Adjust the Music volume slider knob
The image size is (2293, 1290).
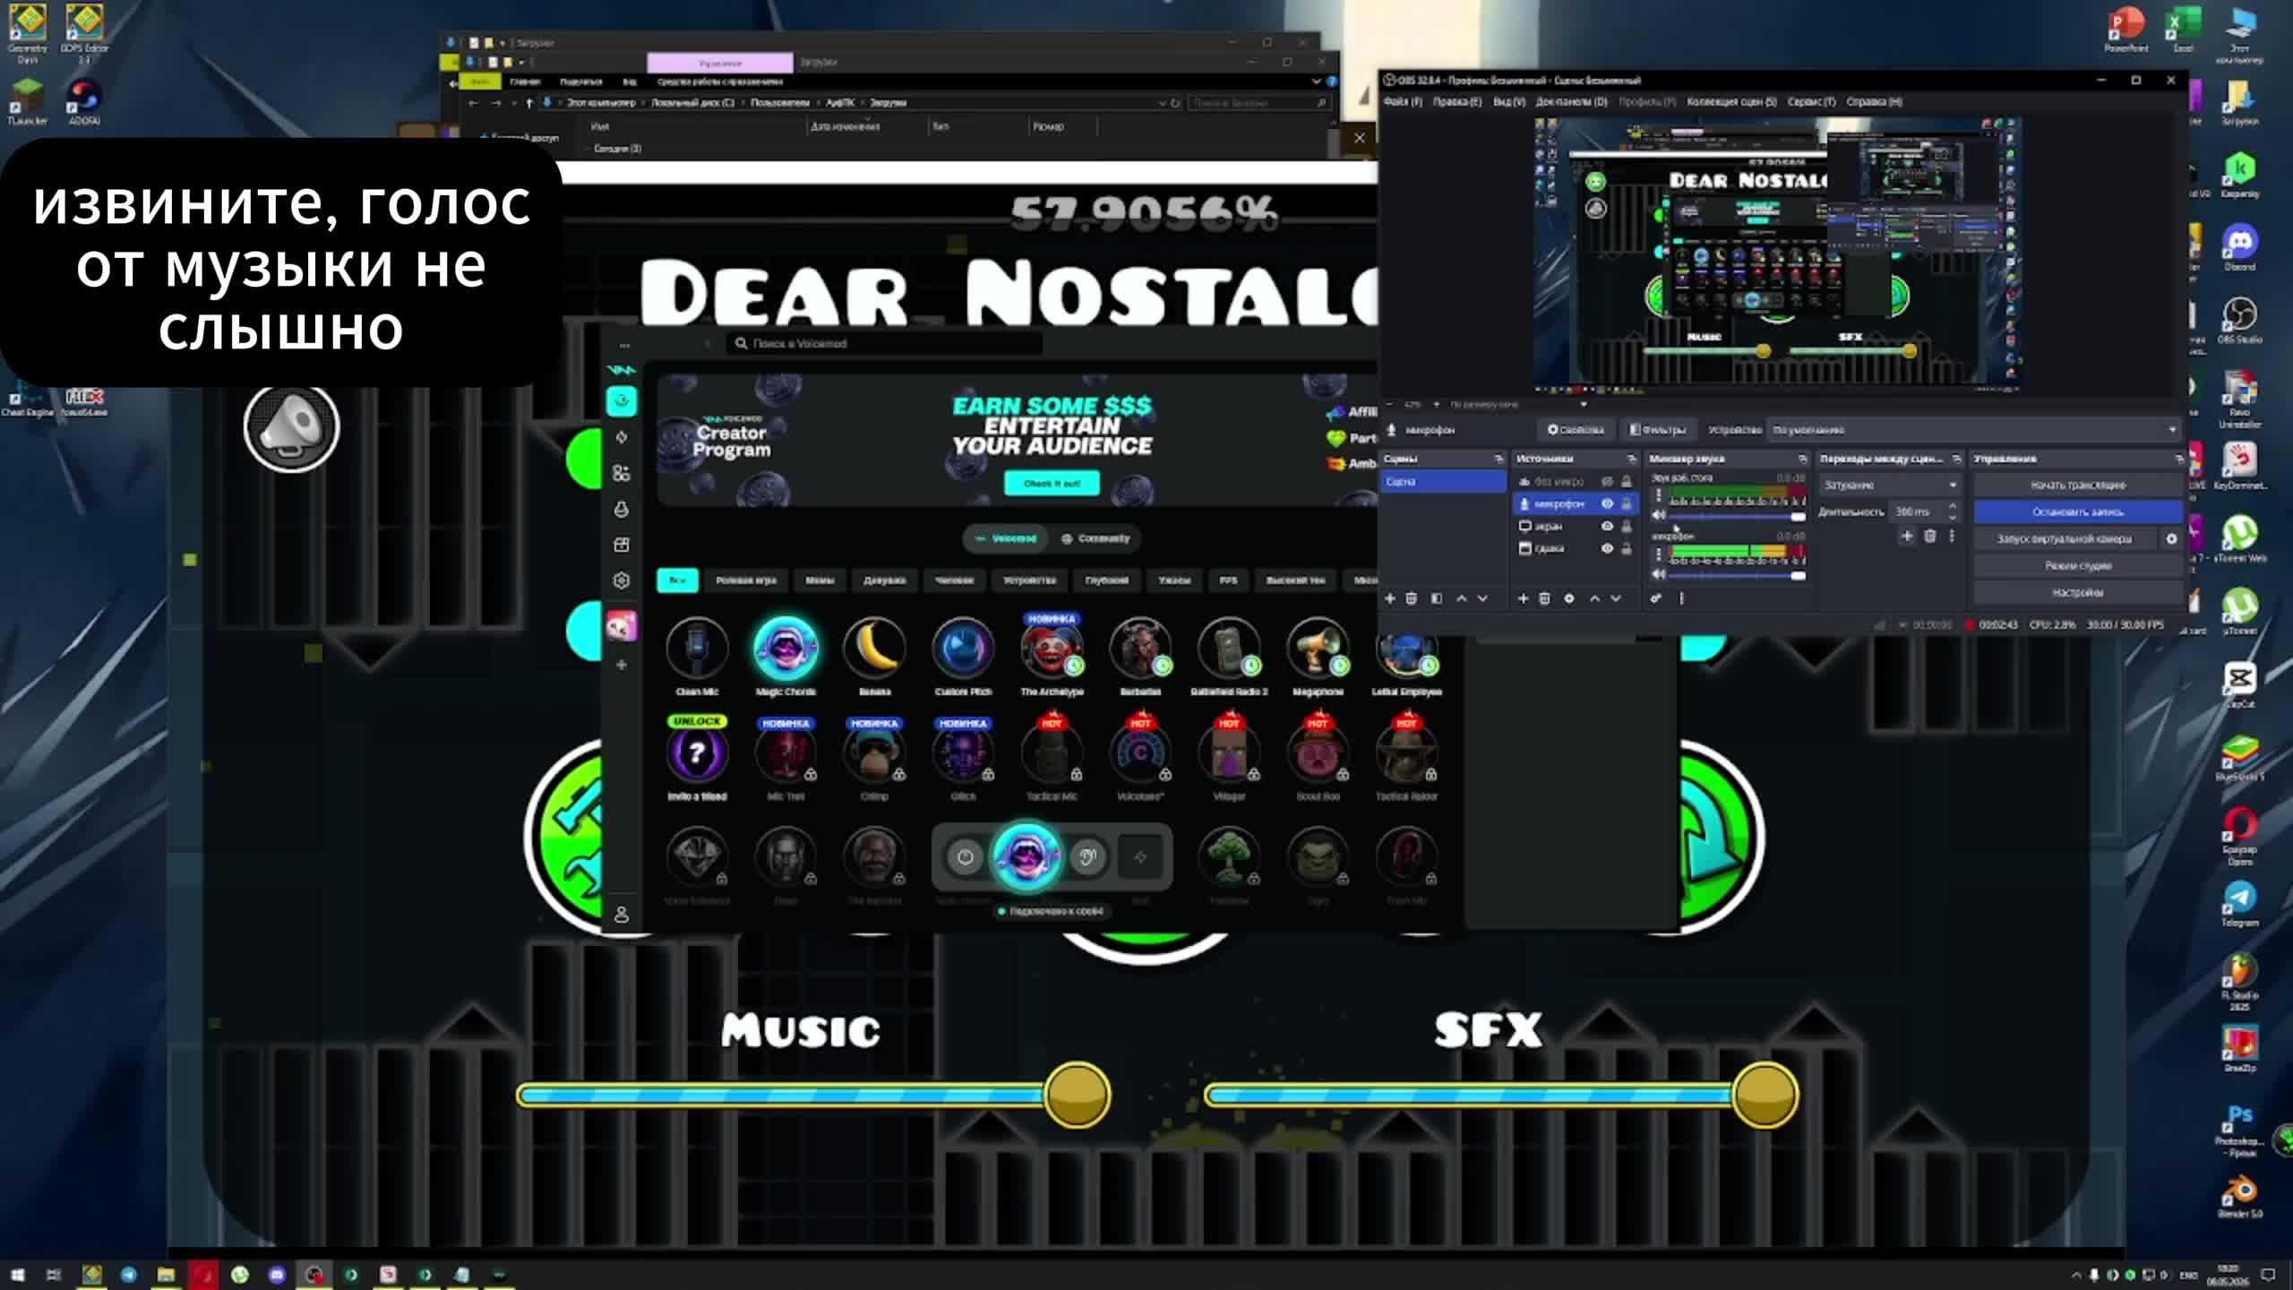(x=1077, y=1095)
